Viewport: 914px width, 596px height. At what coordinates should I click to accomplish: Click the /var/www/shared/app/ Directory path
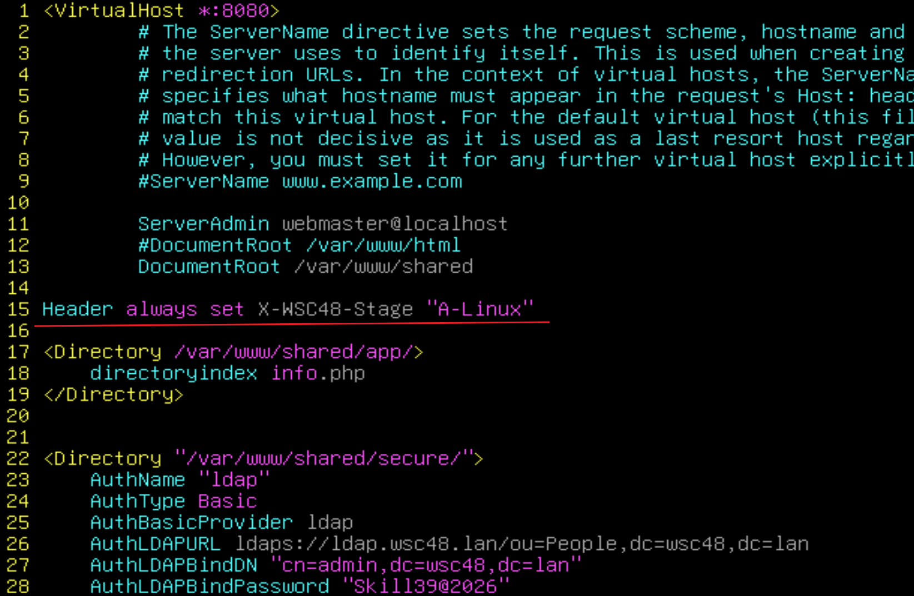click(293, 352)
